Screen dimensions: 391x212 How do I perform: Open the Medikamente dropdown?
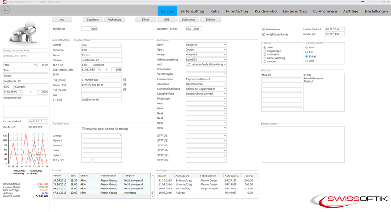206,79
